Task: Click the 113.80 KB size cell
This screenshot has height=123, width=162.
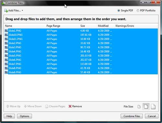Action: (x=86, y=64)
